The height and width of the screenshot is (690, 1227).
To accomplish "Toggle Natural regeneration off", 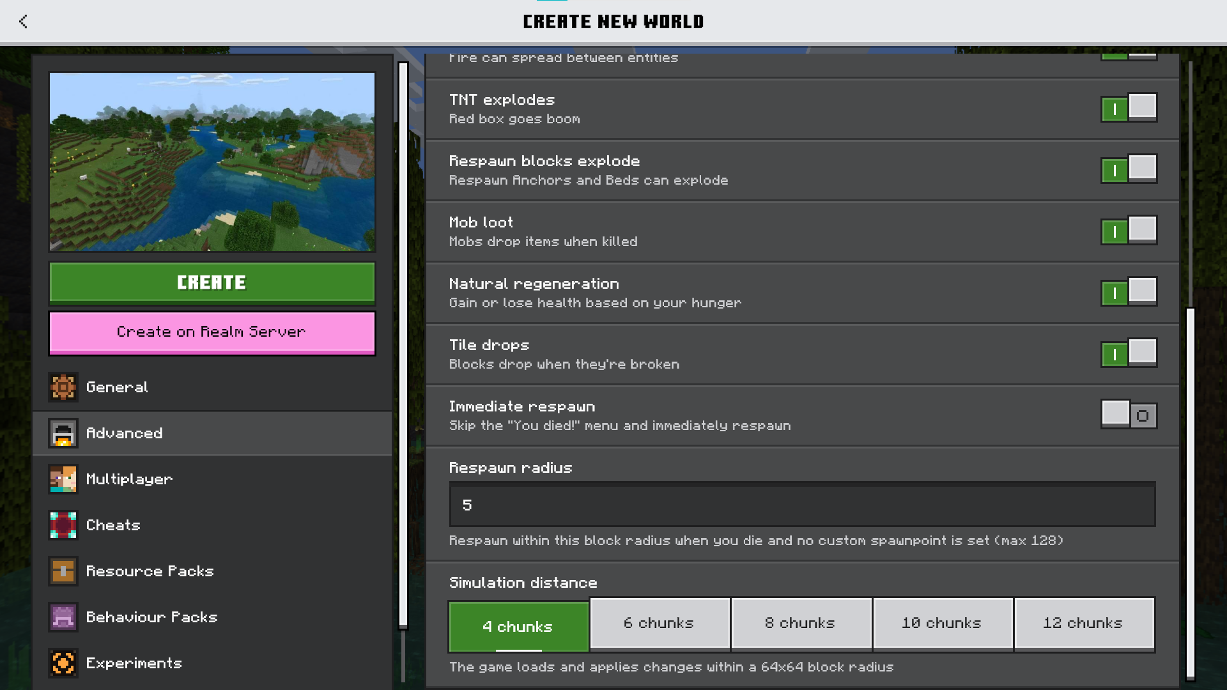I will click(x=1129, y=292).
